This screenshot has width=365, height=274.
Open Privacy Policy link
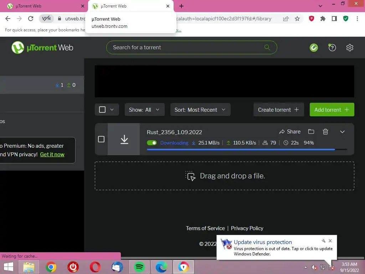coord(247,228)
